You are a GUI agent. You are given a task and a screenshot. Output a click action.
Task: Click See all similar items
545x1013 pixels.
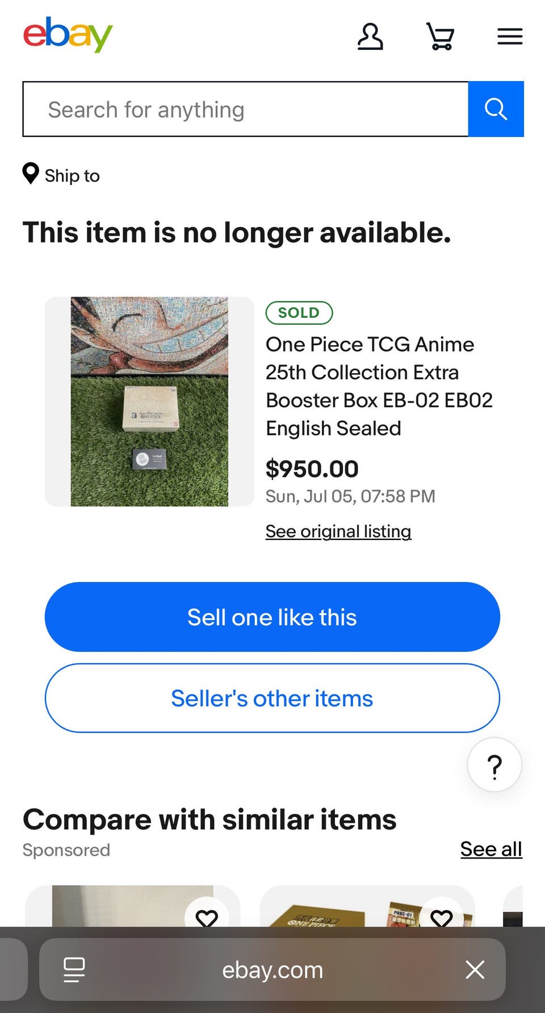pyautogui.click(x=491, y=849)
